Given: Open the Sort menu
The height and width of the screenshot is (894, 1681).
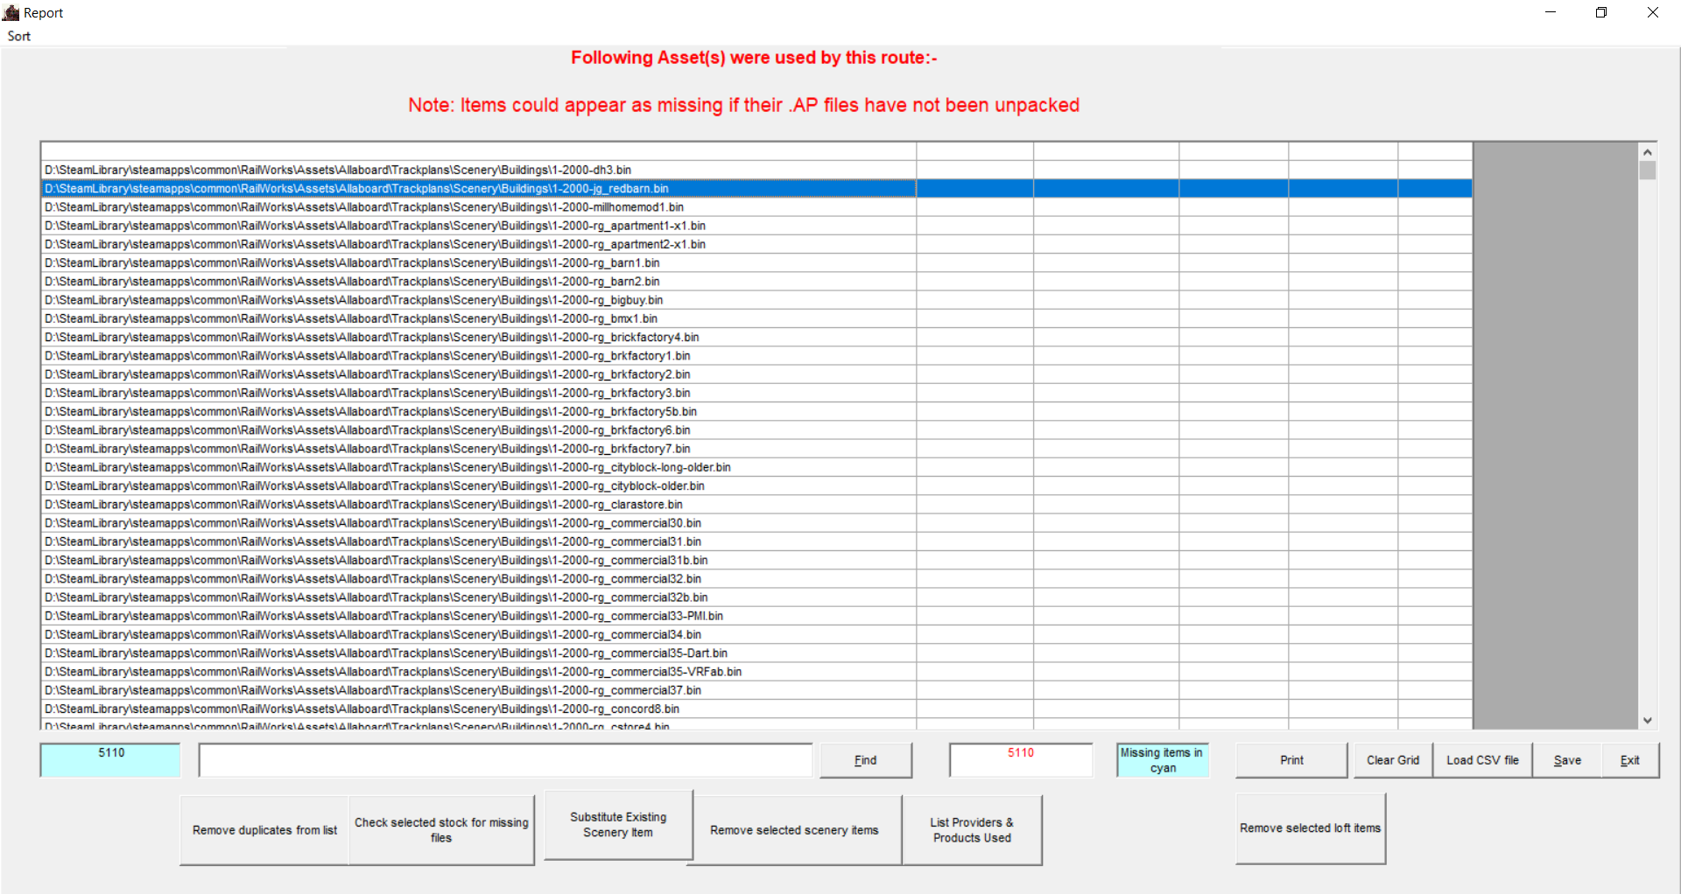Looking at the screenshot, I should tap(19, 36).
